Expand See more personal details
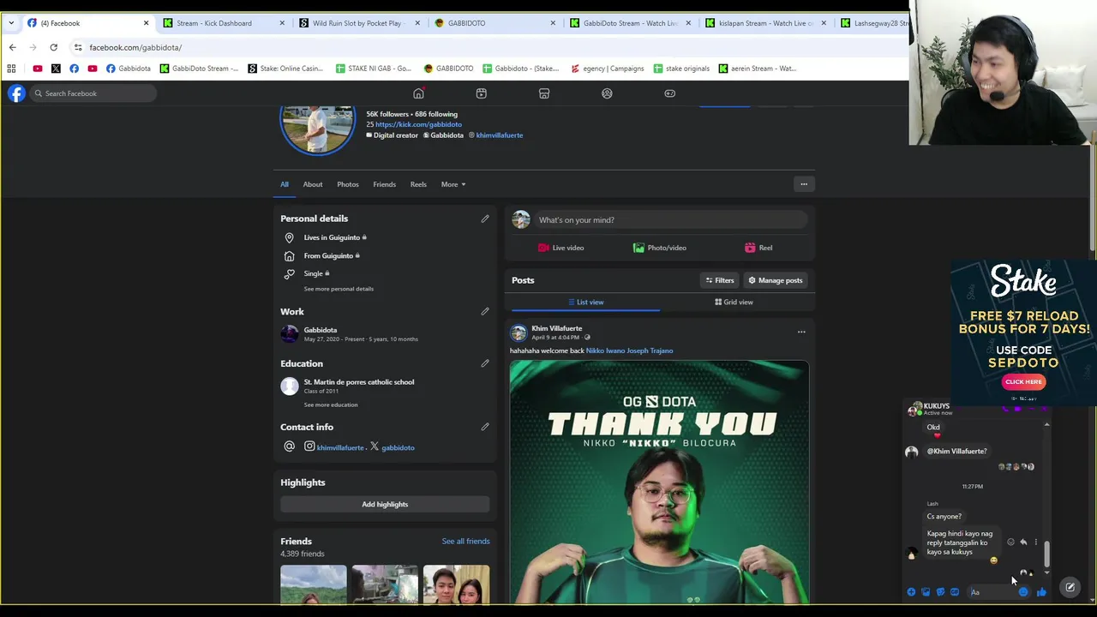 pyautogui.click(x=339, y=289)
